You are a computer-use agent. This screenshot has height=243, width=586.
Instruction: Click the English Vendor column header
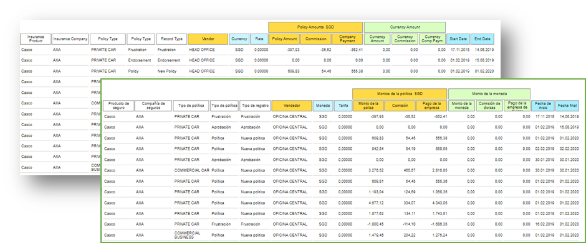coord(208,39)
